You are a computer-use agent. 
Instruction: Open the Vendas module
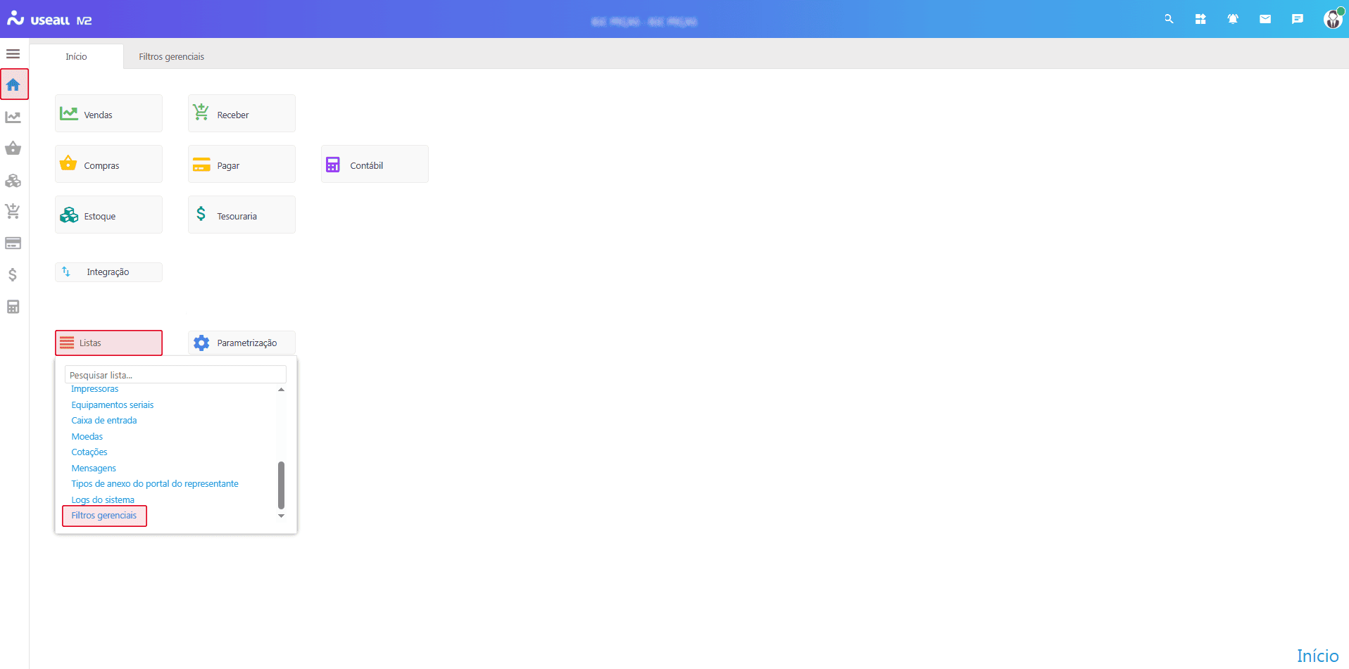108,114
